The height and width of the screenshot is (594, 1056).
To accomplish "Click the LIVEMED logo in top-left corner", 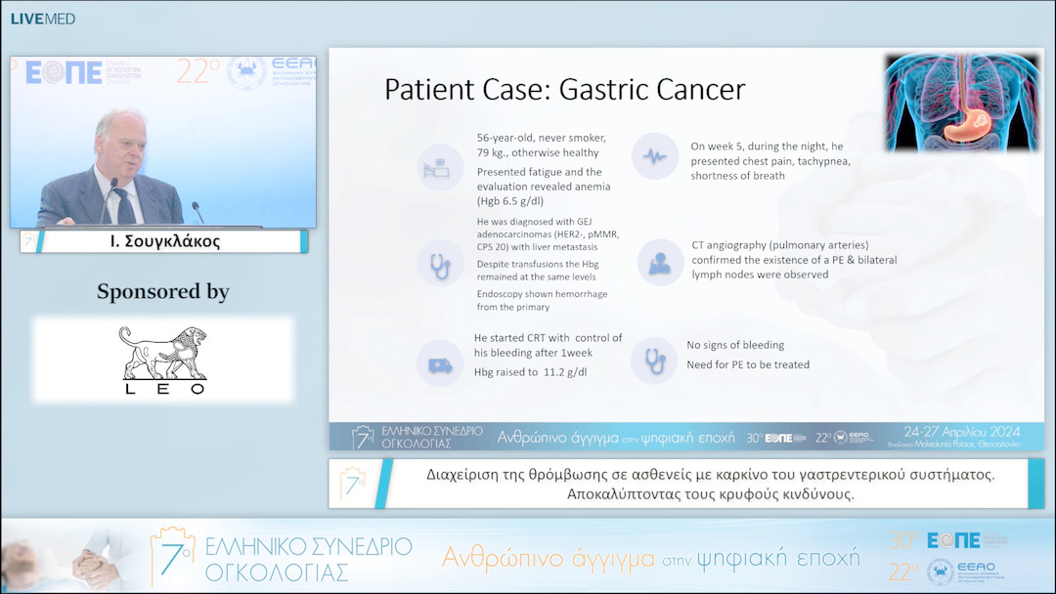I will coord(42,19).
